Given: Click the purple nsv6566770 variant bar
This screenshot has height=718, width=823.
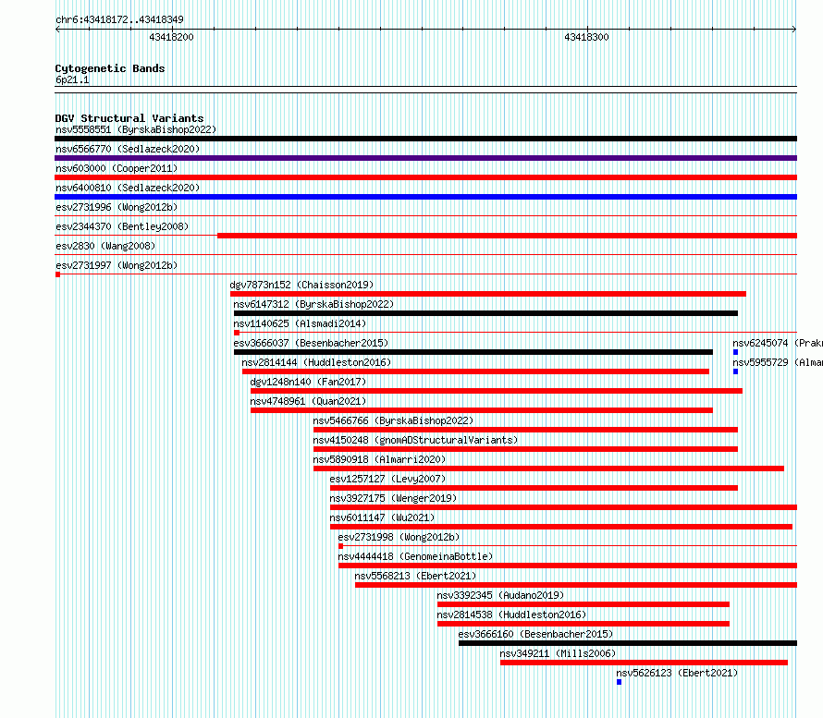Looking at the screenshot, I should click(425, 158).
